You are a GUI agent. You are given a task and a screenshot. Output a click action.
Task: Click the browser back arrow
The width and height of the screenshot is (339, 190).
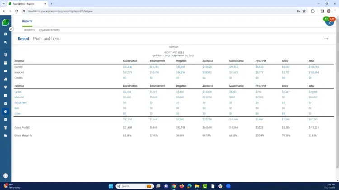[x=4, y=11]
